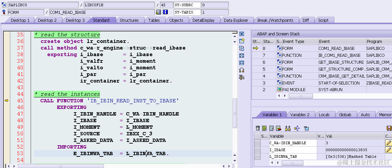Click the two-arrows-down icon in variables toolbar
392x168 pixels.
[x=288, y=128]
